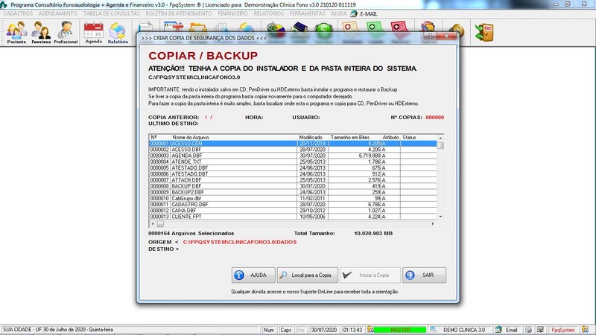Screen dimensions: 596x335
Task: Click the printer icon in status bar
Action: click(x=528, y=330)
